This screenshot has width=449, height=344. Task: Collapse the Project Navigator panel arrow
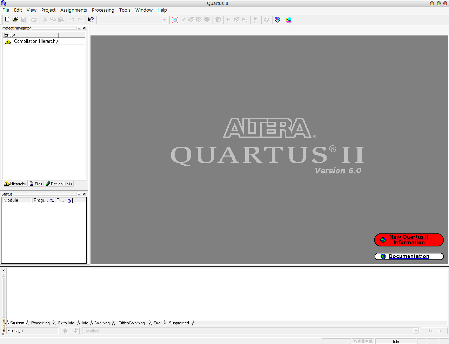coord(79,28)
